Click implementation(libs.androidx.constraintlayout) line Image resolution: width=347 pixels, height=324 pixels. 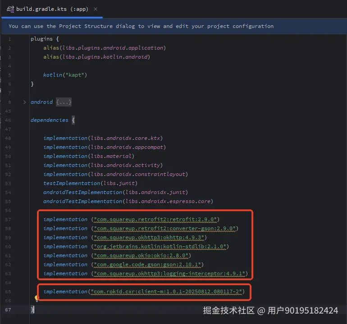115,175
